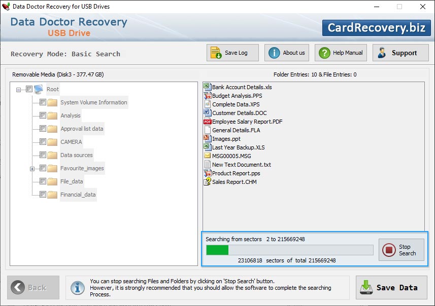Click help icon of Sales Report.CHM
This screenshot has width=435, height=306.
(x=208, y=182)
